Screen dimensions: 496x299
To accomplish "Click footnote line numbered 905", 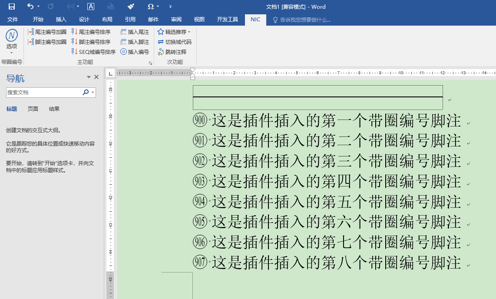I will point(327,222).
